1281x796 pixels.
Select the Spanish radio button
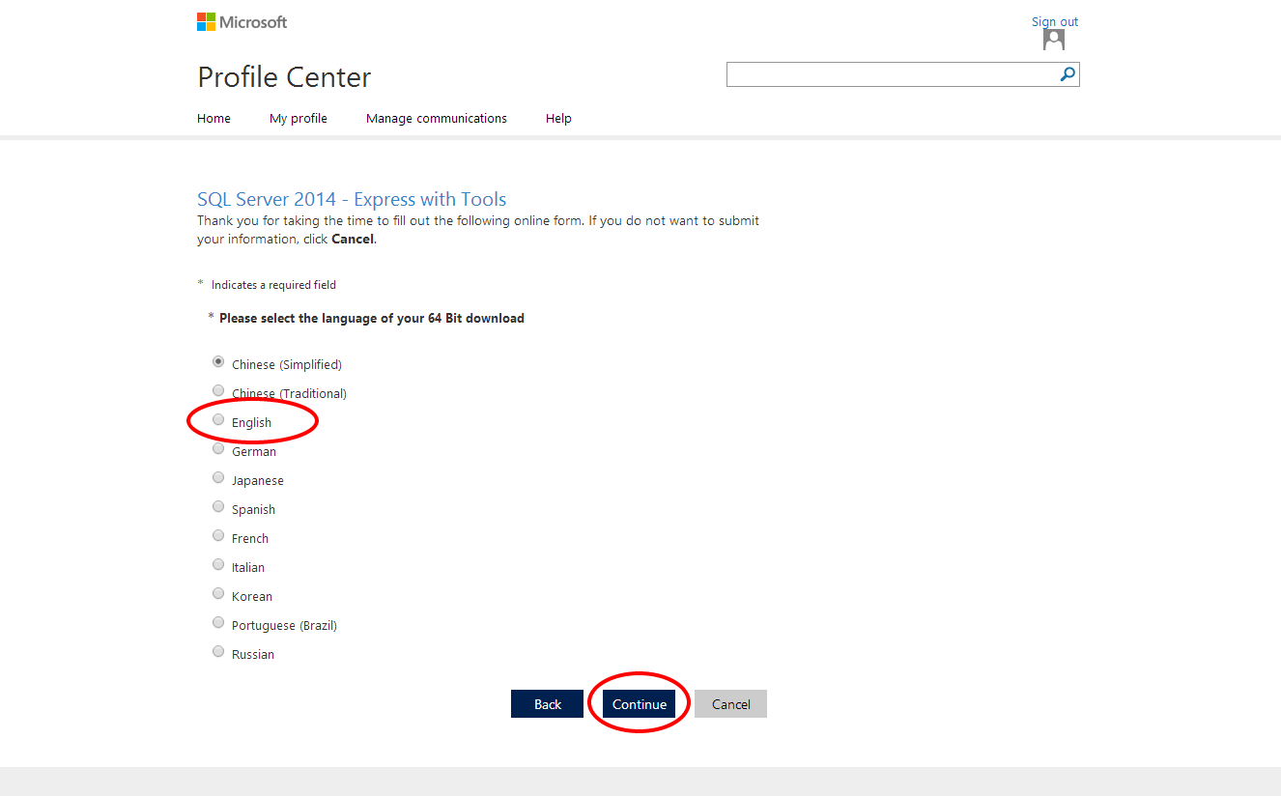coord(218,506)
